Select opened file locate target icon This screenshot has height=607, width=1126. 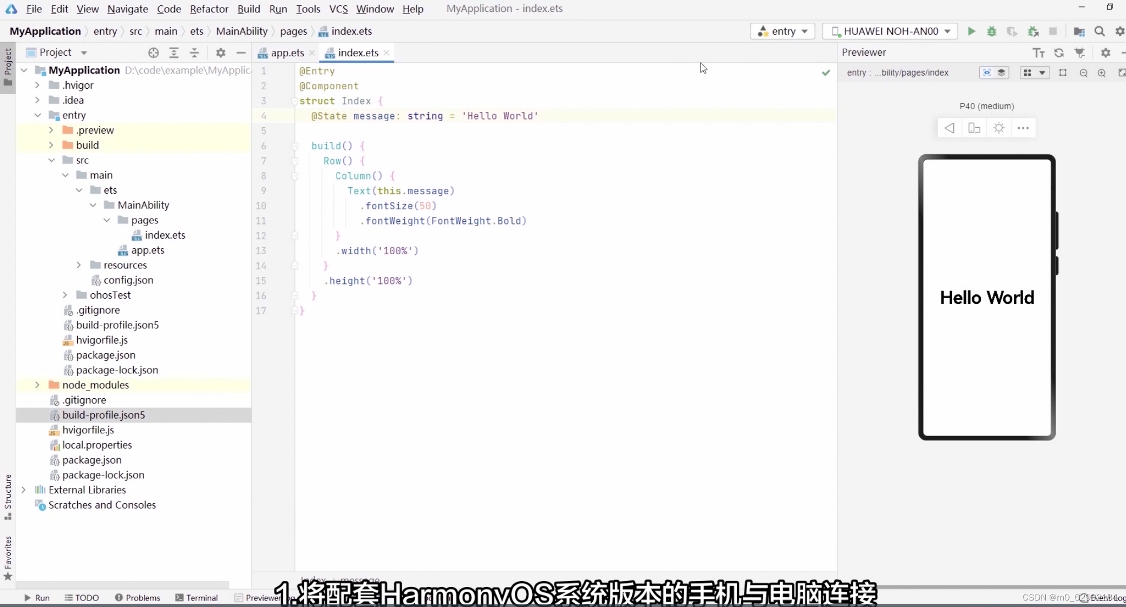click(154, 52)
